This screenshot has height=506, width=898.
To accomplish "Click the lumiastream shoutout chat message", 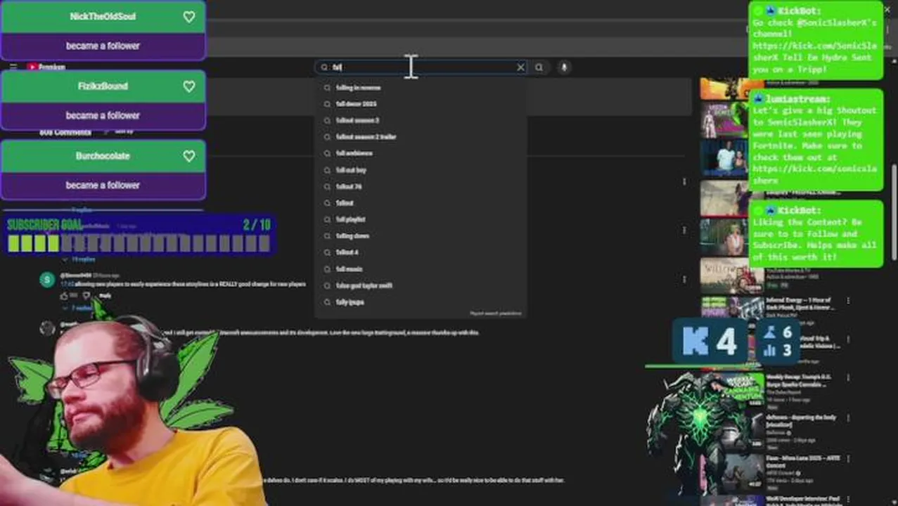I will pos(816,140).
